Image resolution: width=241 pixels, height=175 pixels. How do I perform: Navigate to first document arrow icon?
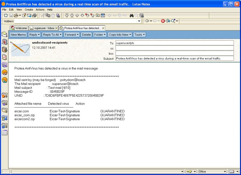(x=67, y=15)
